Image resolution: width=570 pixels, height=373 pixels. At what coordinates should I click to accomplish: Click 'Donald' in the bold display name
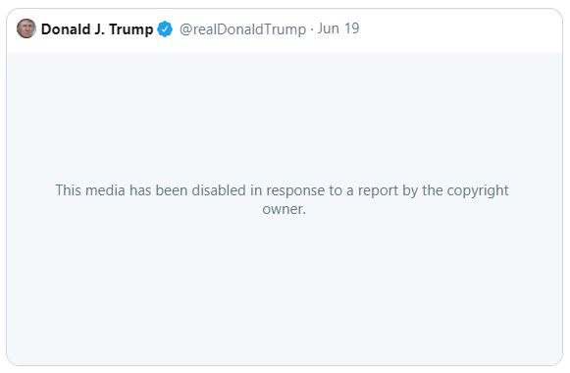[x=66, y=29]
